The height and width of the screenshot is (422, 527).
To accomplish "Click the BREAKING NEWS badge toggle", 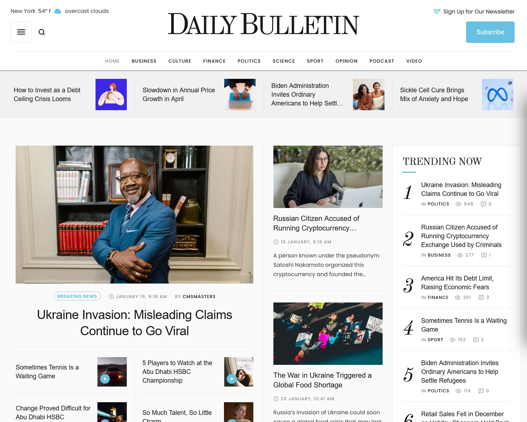I will click(x=77, y=296).
